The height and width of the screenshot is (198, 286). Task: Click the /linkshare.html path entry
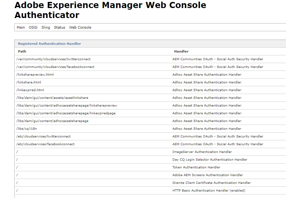[x=28, y=82]
